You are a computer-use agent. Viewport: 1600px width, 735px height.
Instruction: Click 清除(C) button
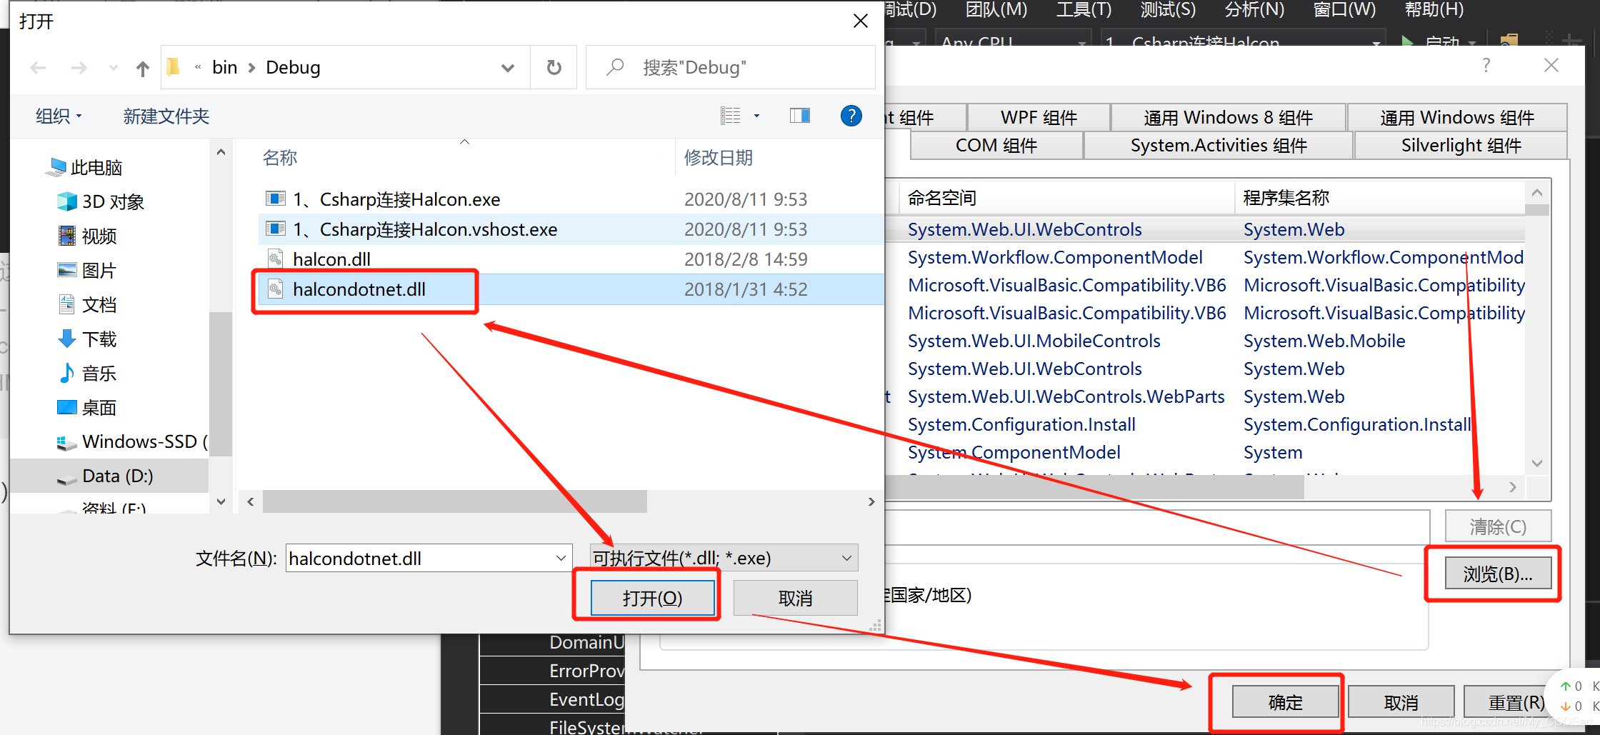[x=1498, y=526]
